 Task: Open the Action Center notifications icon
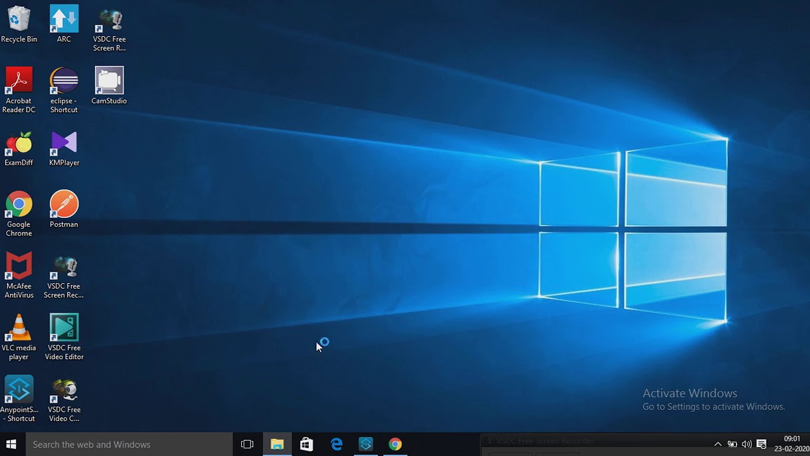coord(762,445)
